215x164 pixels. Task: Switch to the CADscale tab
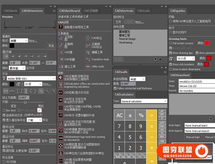point(144,11)
